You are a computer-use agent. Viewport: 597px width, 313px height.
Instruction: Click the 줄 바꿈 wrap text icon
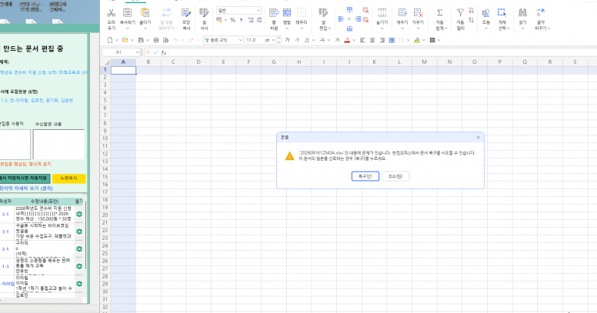click(x=274, y=13)
